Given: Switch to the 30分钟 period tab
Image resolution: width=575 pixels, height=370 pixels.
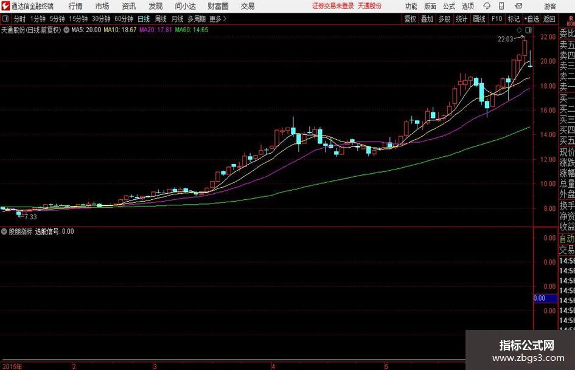Looking at the screenshot, I should [101, 19].
